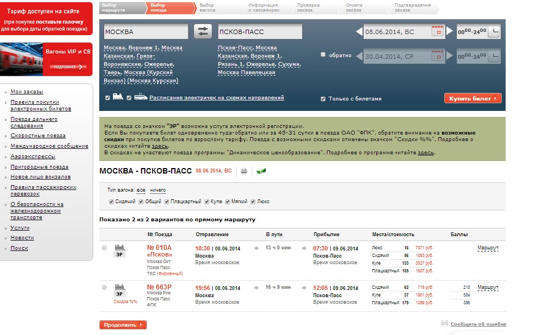Swap departure and destination stations
The width and height of the screenshot is (538, 335).
203,32
